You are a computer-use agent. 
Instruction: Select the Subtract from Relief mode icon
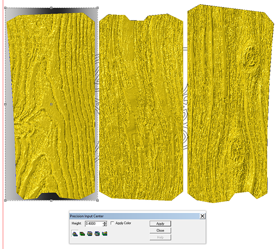[x=82, y=234]
